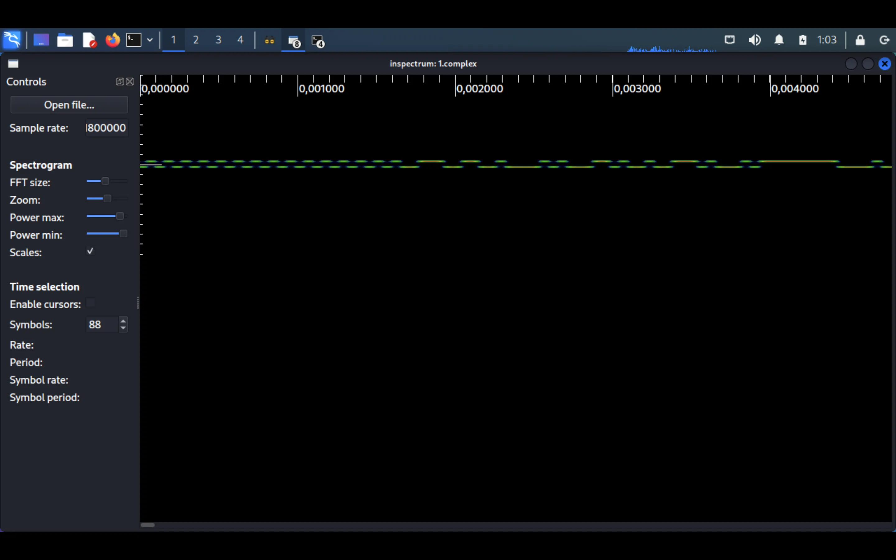Open the terminal group with badge 4
Screen dimensions: 896x560
click(318, 41)
